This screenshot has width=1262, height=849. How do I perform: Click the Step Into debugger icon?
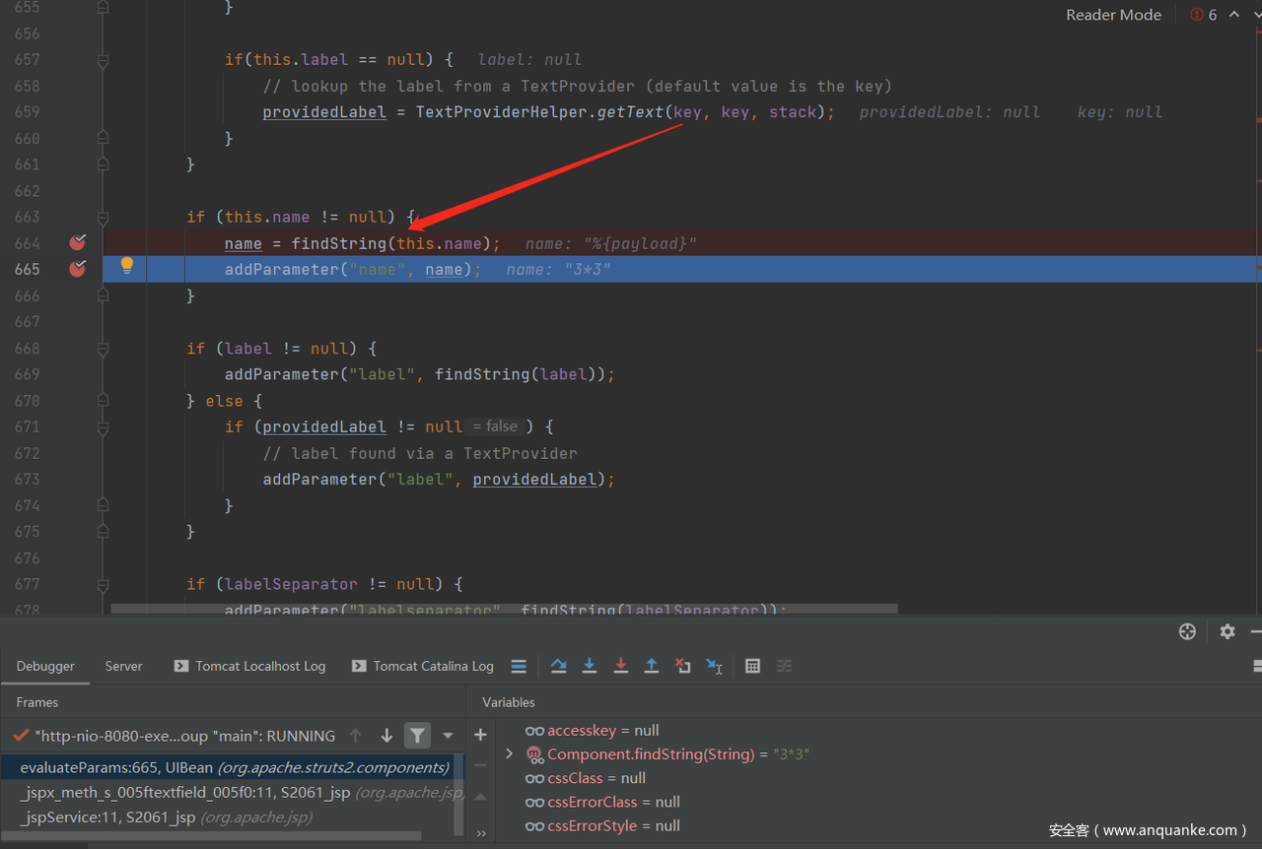tap(590, 666)
